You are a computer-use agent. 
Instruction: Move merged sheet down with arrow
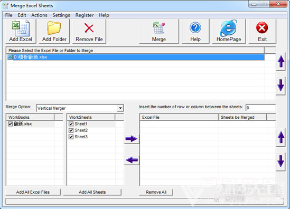(280, 161)
